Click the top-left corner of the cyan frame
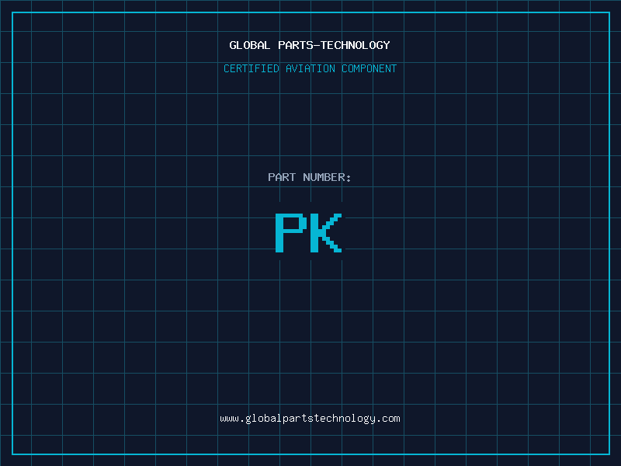The width and height of the screenshot is (621, 466). coord(12,12)
